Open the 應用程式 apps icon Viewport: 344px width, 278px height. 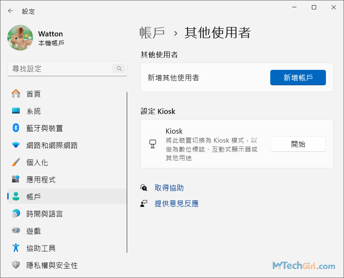coord(16,179)
